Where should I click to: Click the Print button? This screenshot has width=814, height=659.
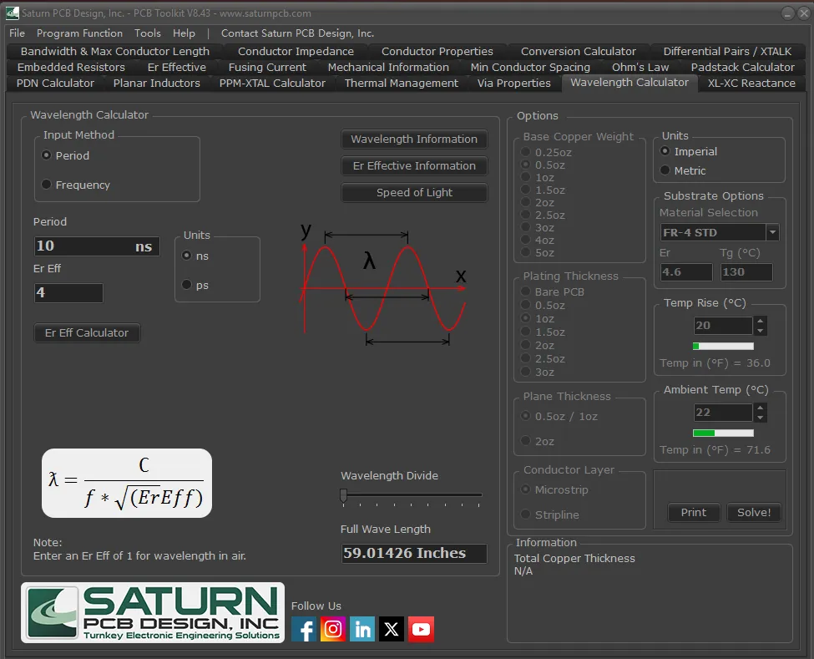694,512
